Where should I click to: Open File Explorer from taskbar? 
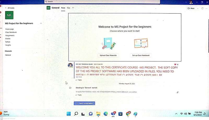tap(98, 114)
